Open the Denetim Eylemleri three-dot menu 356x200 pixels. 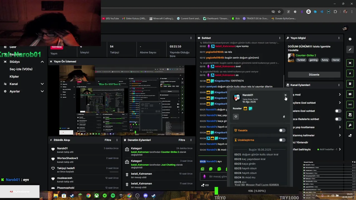(x=191, y=140)
